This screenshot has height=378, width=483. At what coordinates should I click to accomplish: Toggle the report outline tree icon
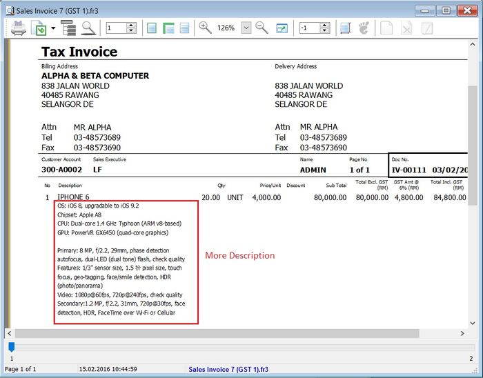68,28
